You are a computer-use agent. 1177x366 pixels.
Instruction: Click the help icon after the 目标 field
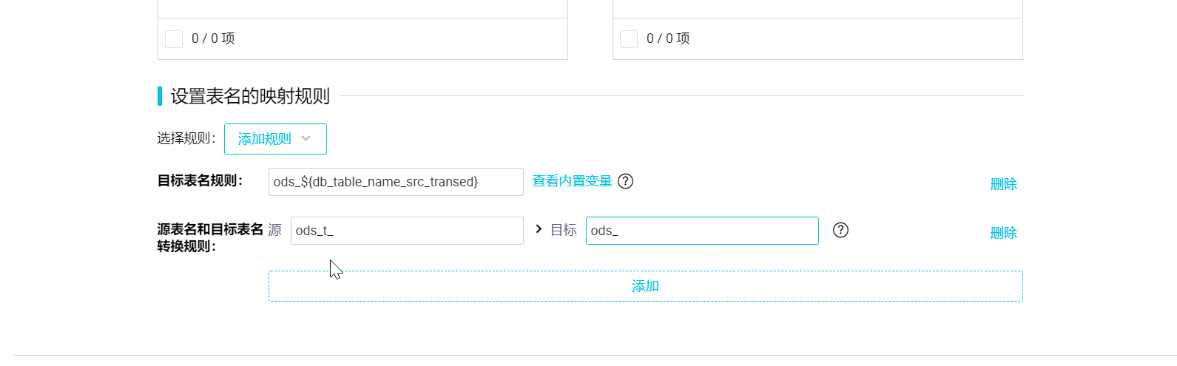coord(840,230)
